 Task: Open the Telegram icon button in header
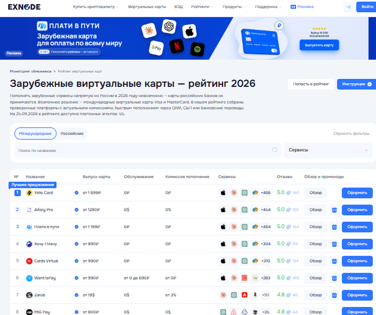pyautogui.click(x=349, y=7)
